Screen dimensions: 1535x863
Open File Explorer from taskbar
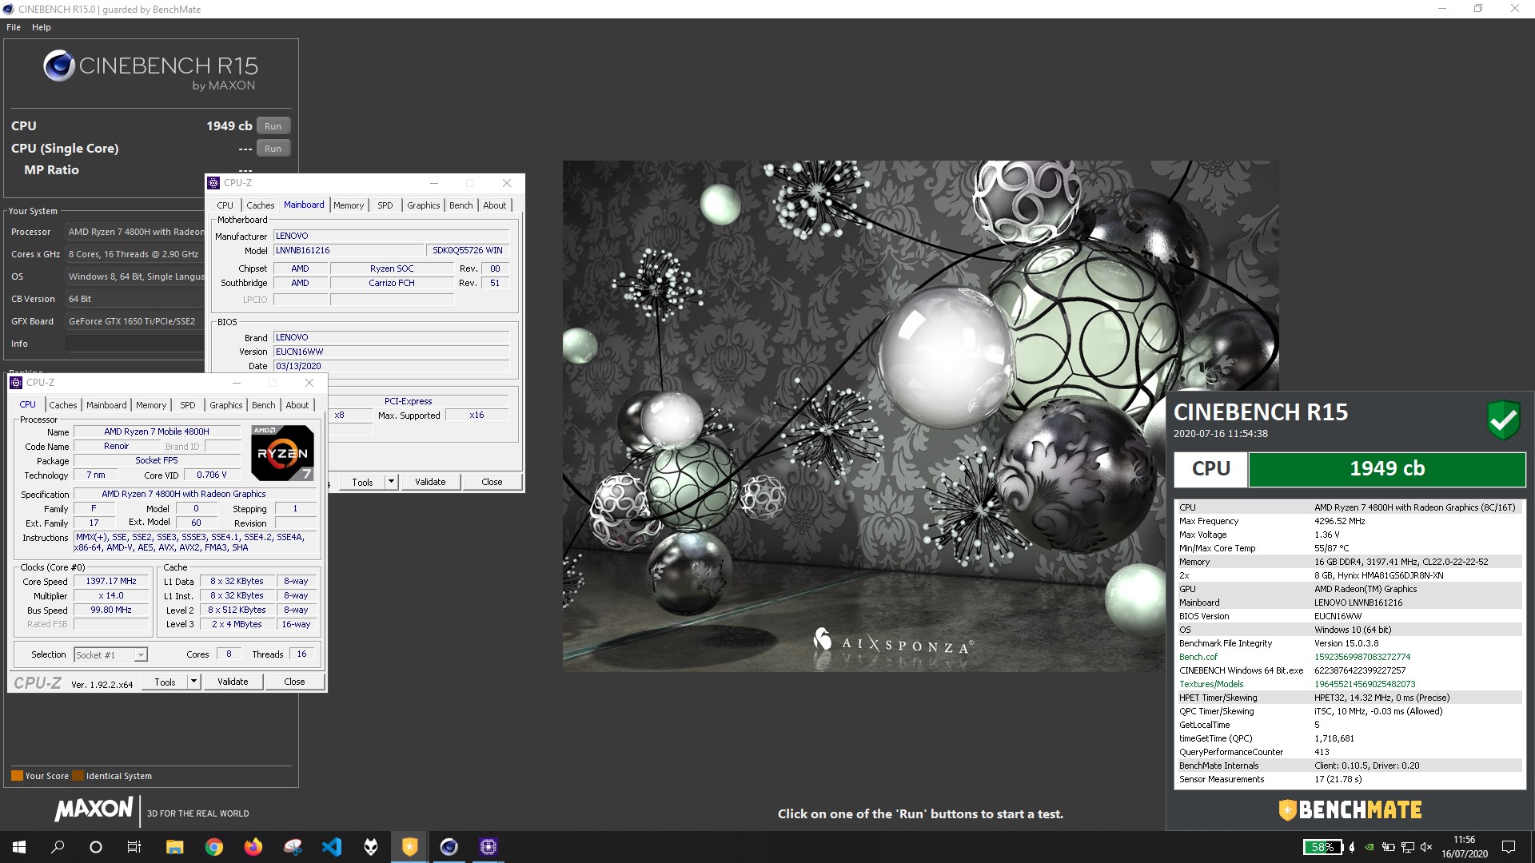tap(174, 847)
